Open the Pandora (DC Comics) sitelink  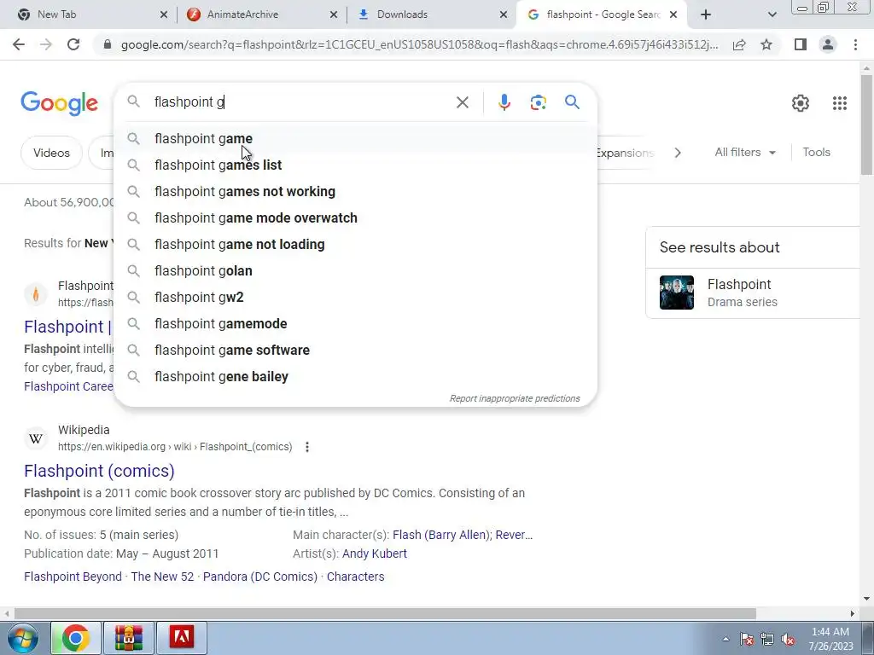tap(260, 577)
